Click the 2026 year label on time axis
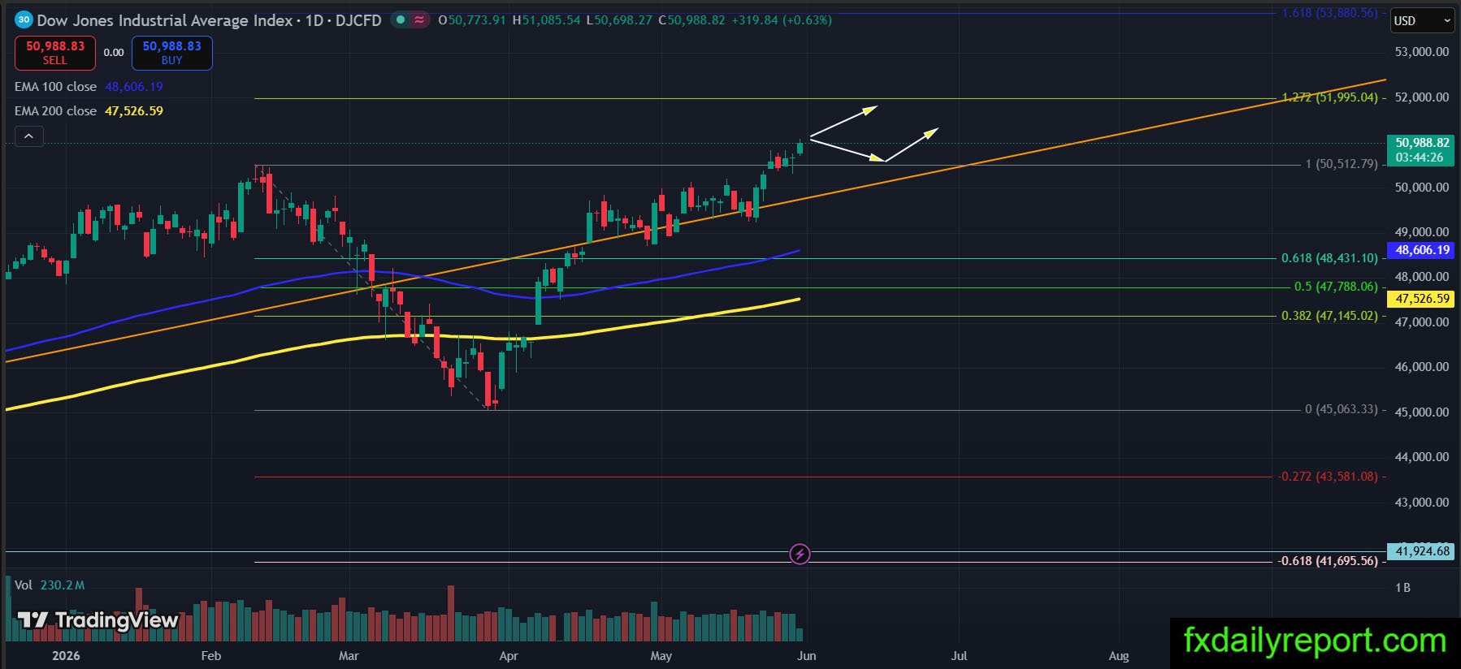This screenshot has width=1461, height=669. click(x=66, y=656)
